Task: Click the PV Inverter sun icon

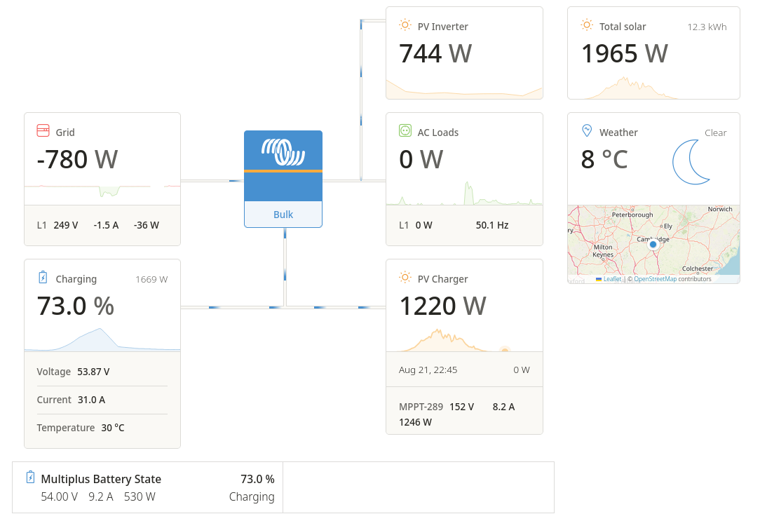Action: (405, 25)
